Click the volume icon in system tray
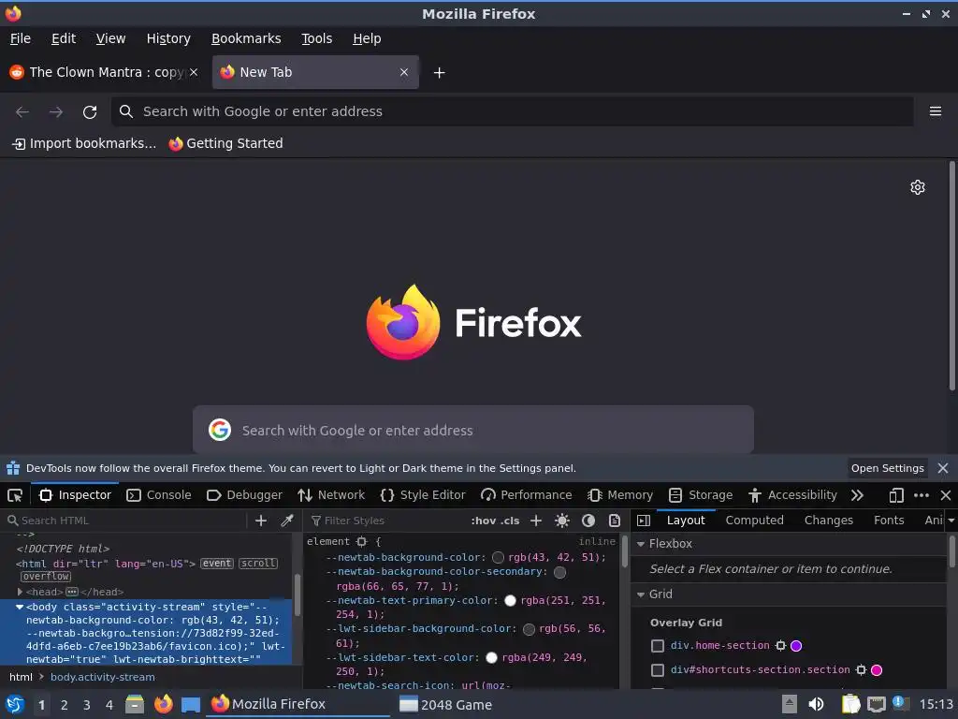This screenshot has height=719, width=958. pos(816,704)
